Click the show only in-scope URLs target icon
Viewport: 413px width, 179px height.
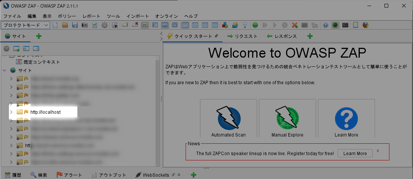pos(6,49)
